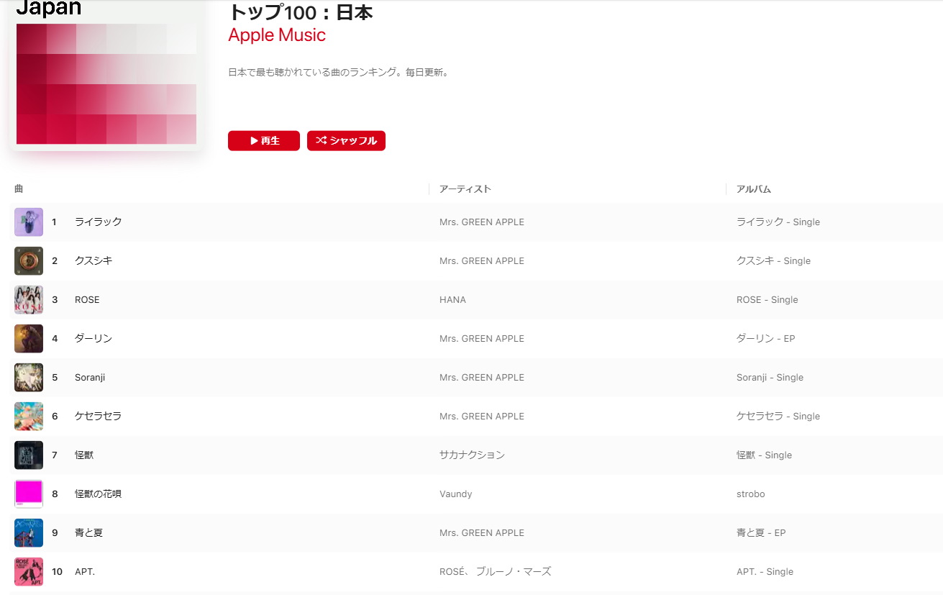This screenshot has height=595, width=943.
Task: Select the song title ダーリン
Action: (94, 339)
